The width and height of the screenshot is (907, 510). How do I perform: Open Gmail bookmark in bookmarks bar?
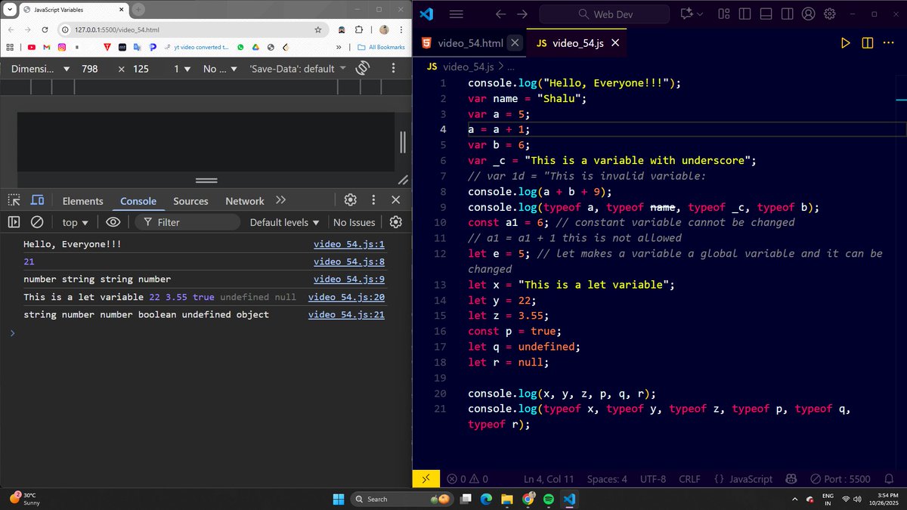pos(46,47)
